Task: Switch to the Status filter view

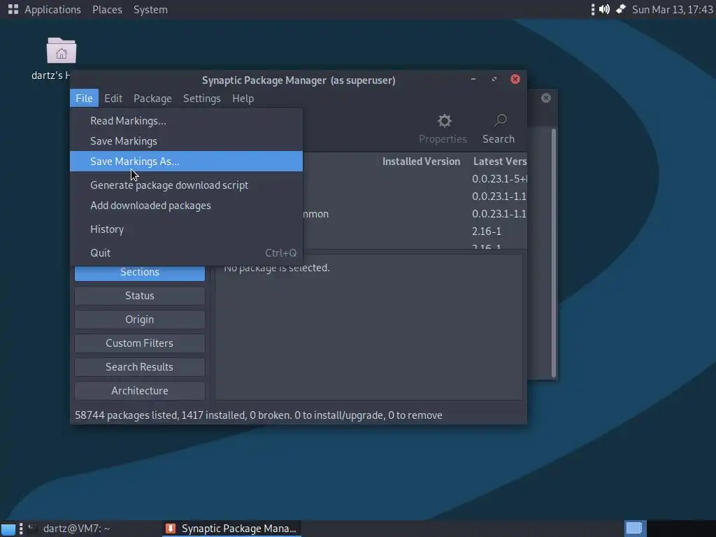Action: click(x=140, y=296)
